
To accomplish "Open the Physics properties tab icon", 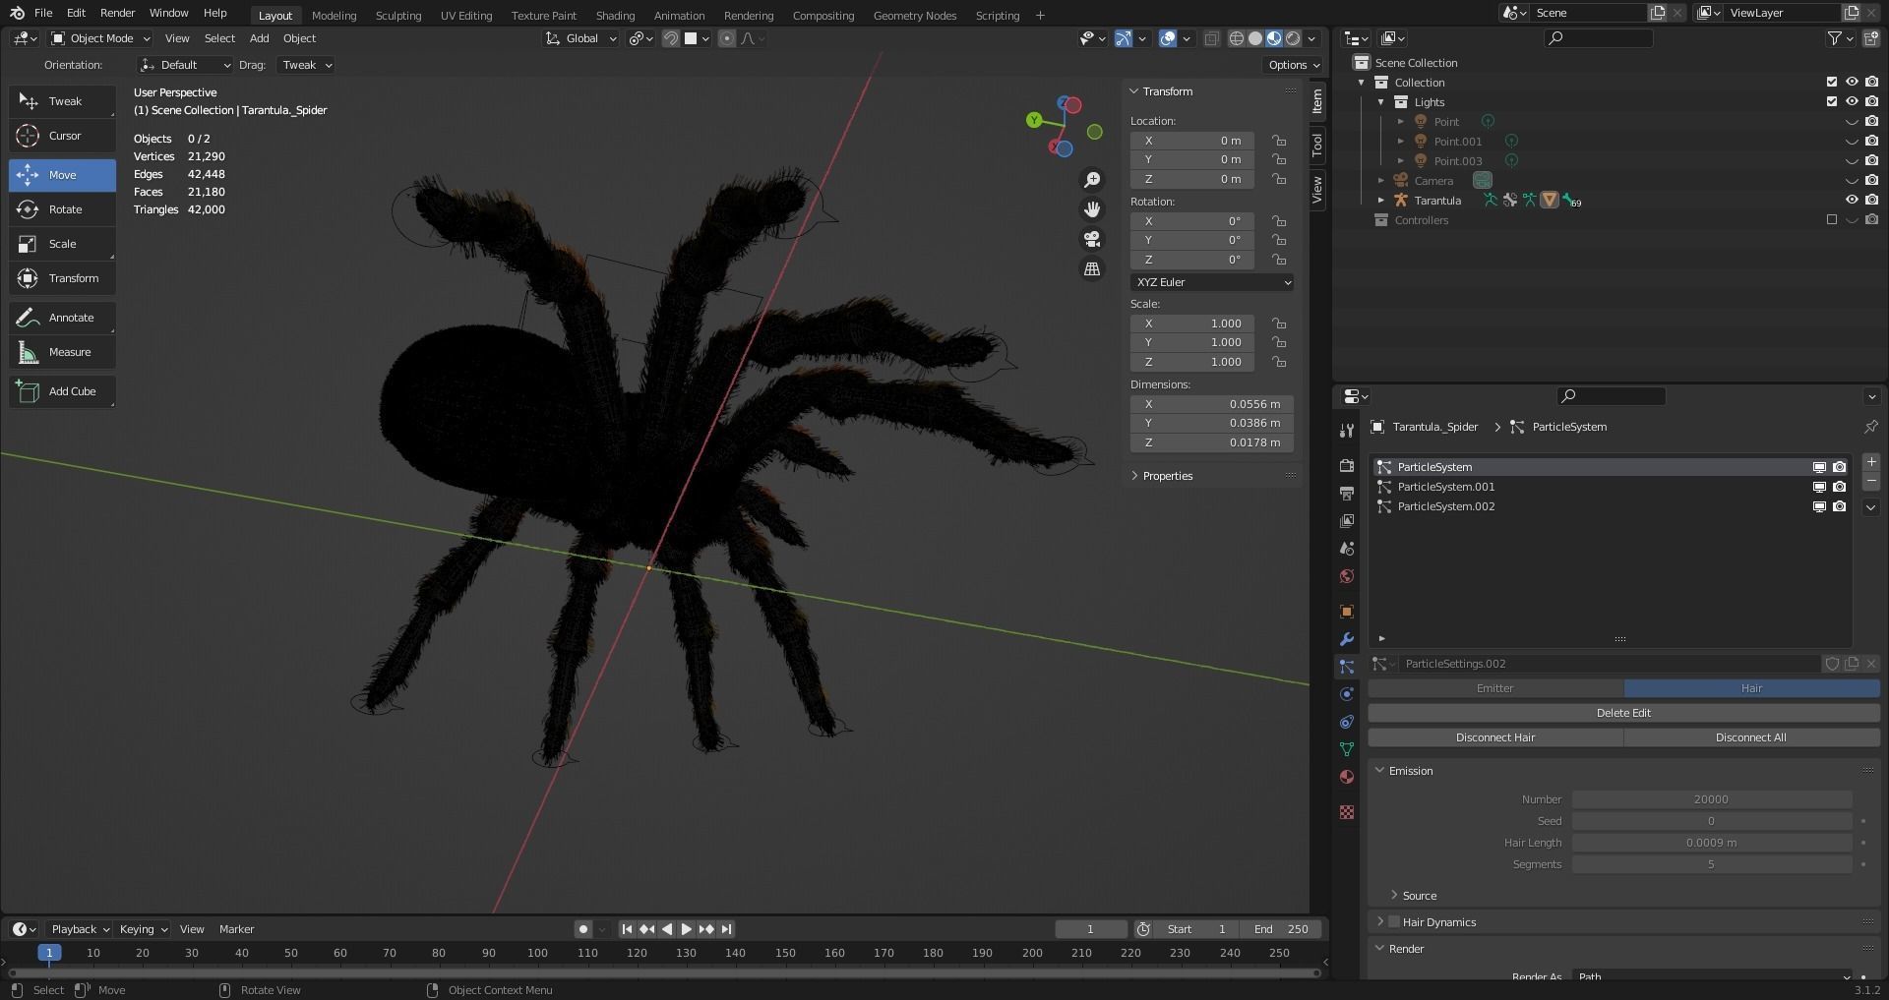I will pyautogui.click(x=1347, y=694).
